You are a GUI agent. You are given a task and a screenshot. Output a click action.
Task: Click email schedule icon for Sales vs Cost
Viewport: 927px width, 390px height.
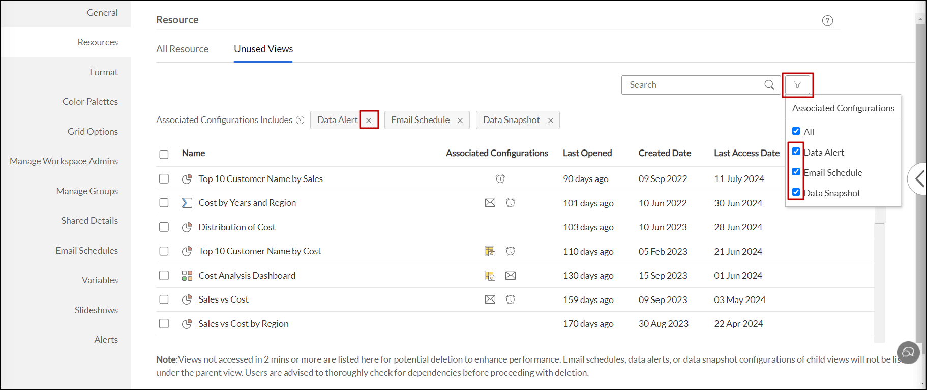pos(490,299)
